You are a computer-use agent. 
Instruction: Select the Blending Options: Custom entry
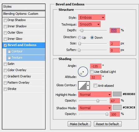24,14
